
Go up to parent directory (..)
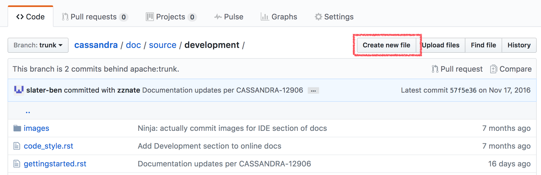click(x=28, y=111)
